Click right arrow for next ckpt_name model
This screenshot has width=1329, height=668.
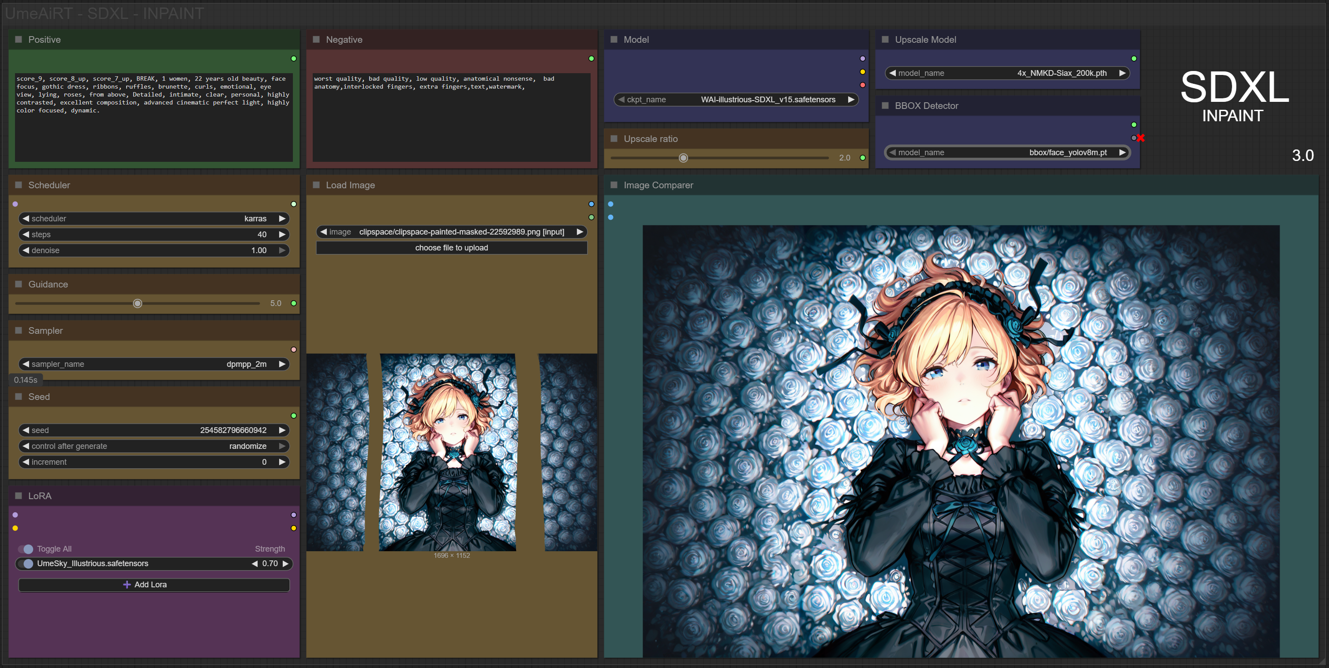click(851, 100)
